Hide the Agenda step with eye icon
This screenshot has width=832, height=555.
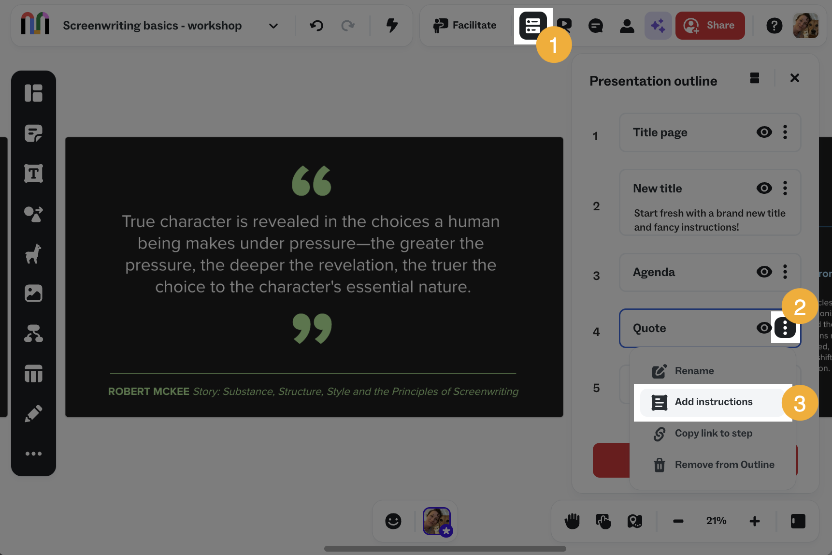(x=764, y=272)
